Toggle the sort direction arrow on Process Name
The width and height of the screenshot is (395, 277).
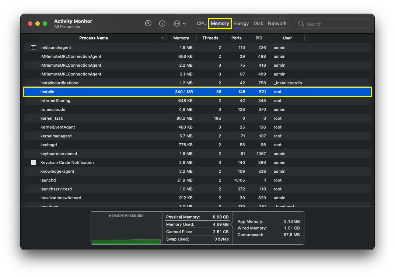[x=162, y=38]
